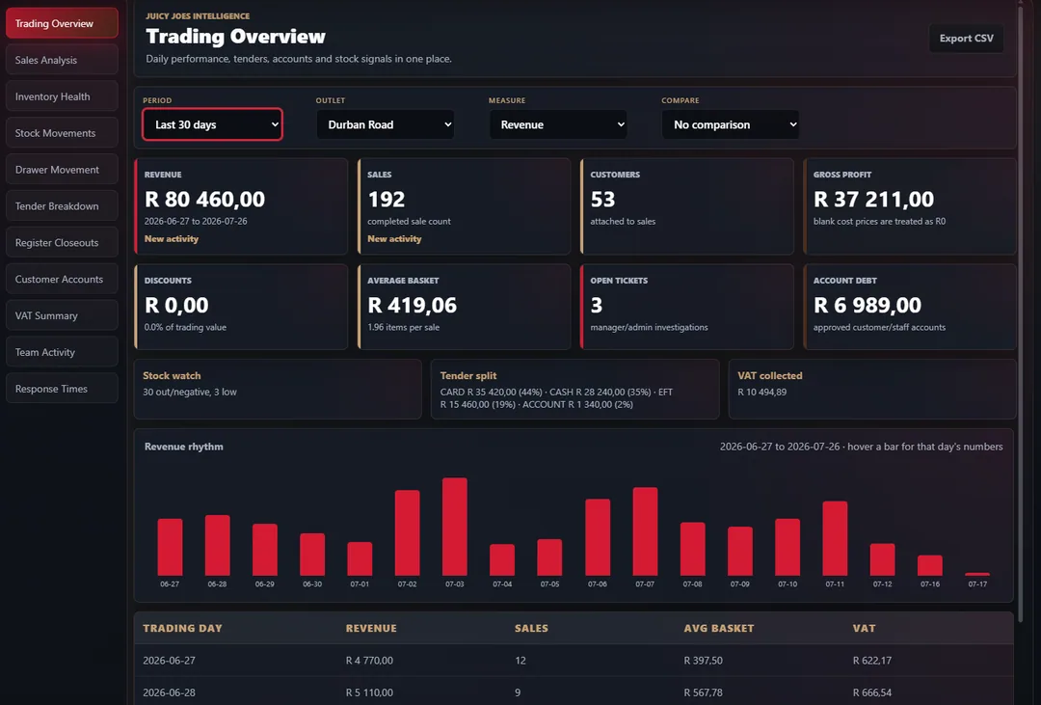Open Inventory Health section
This screenshot has height=705, width=1041.
(x=62, y=96)
